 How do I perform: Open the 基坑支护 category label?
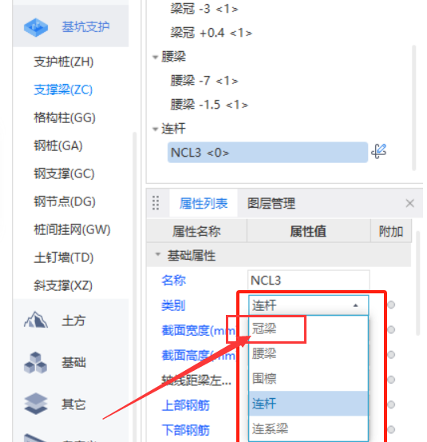(x=85, y=27)
